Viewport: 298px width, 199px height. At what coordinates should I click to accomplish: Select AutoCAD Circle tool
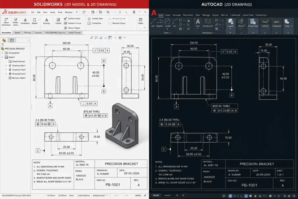click(167, 23)
